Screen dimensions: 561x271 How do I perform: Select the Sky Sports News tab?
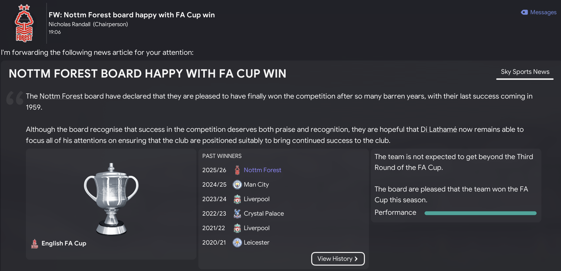pos(525,72)
